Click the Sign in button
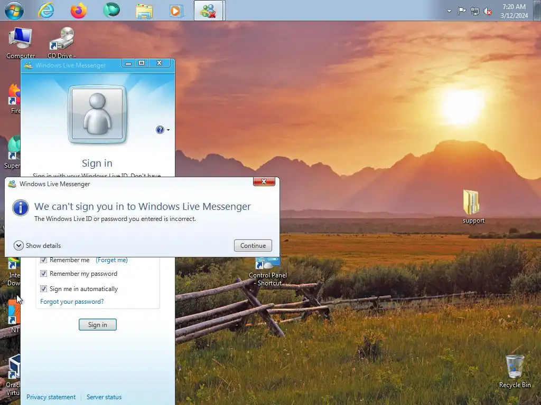Image resolution: width=541 pixels, height=405 pixels. (98, 325)
